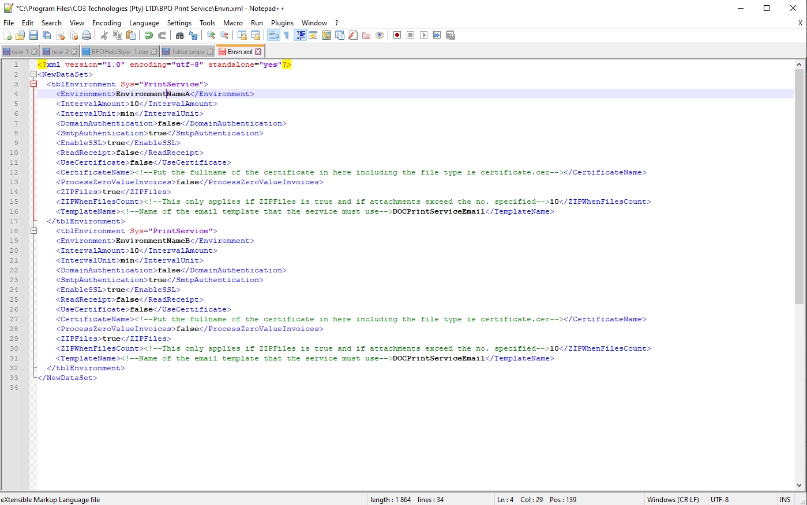The image size is (807, 505).
Task: Click the vertical scrollbar down arrow
Action: click(799, 485)
